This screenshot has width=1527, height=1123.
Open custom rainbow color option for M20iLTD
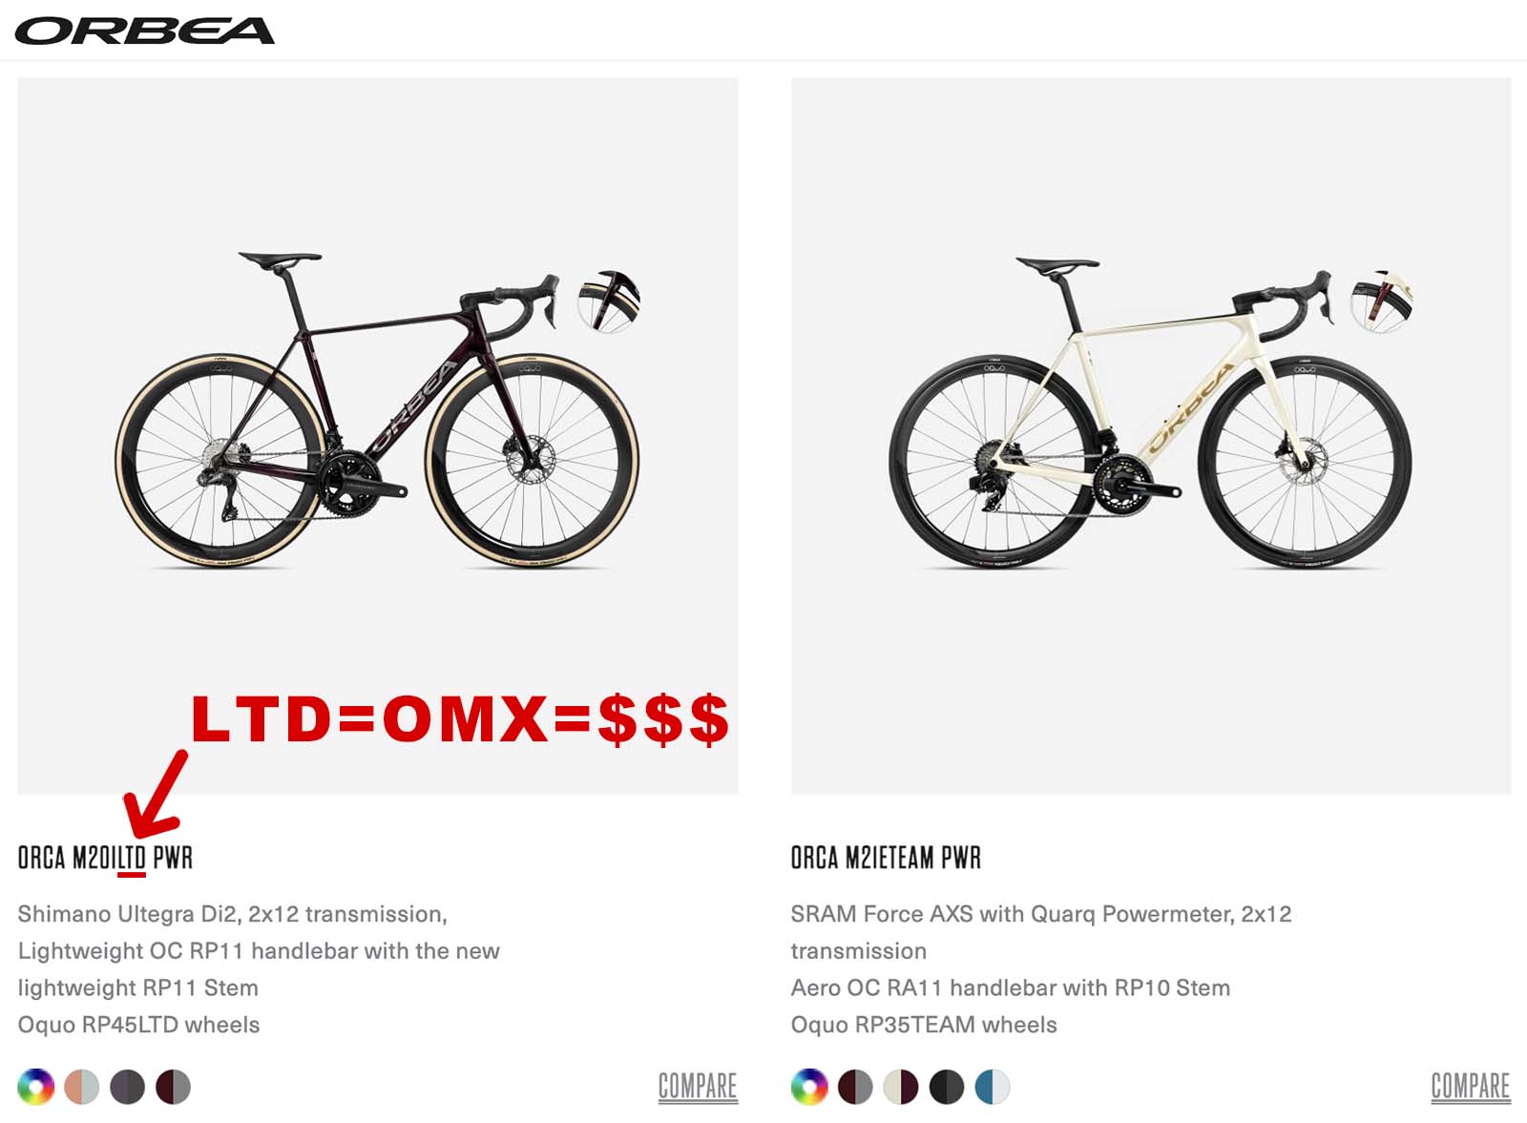tap(36, 1087)
